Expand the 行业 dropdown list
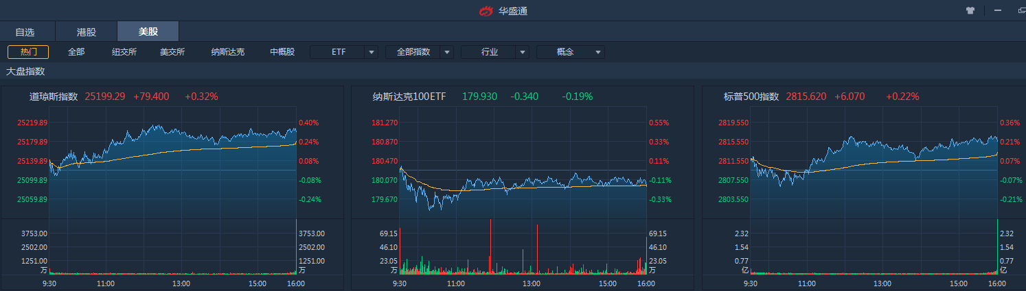 click(x=494, y=52)
